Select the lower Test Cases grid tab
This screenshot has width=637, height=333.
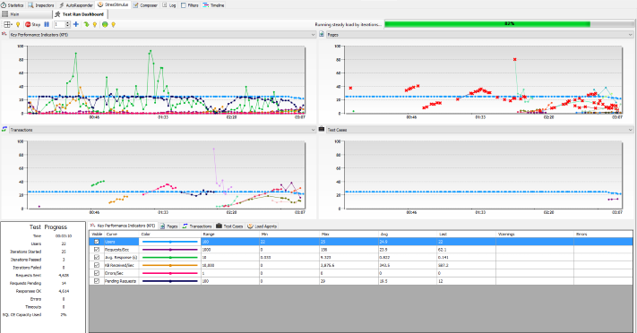229,226
